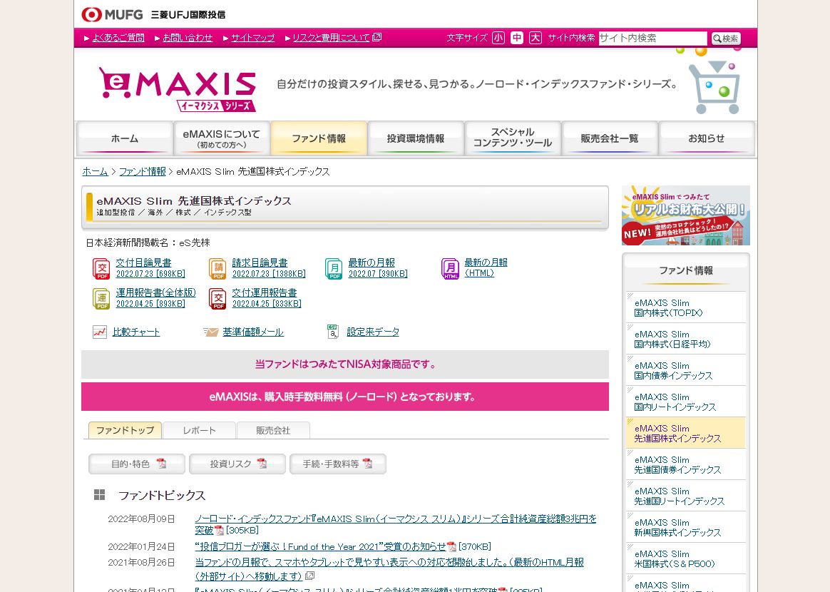The width and height of the screenshot is (830, 592).
Task: Go to ホーム in main navigation
Action: pyautogui.click(x=125, y=138)
